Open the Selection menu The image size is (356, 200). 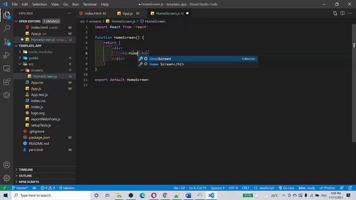coord(39,4)
